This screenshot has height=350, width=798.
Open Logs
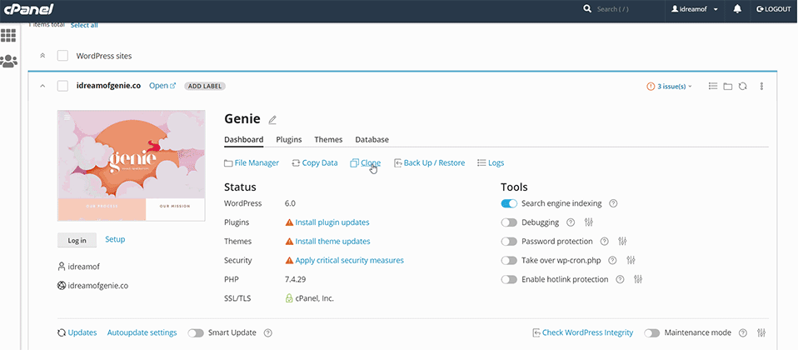[x=491, y=163]
